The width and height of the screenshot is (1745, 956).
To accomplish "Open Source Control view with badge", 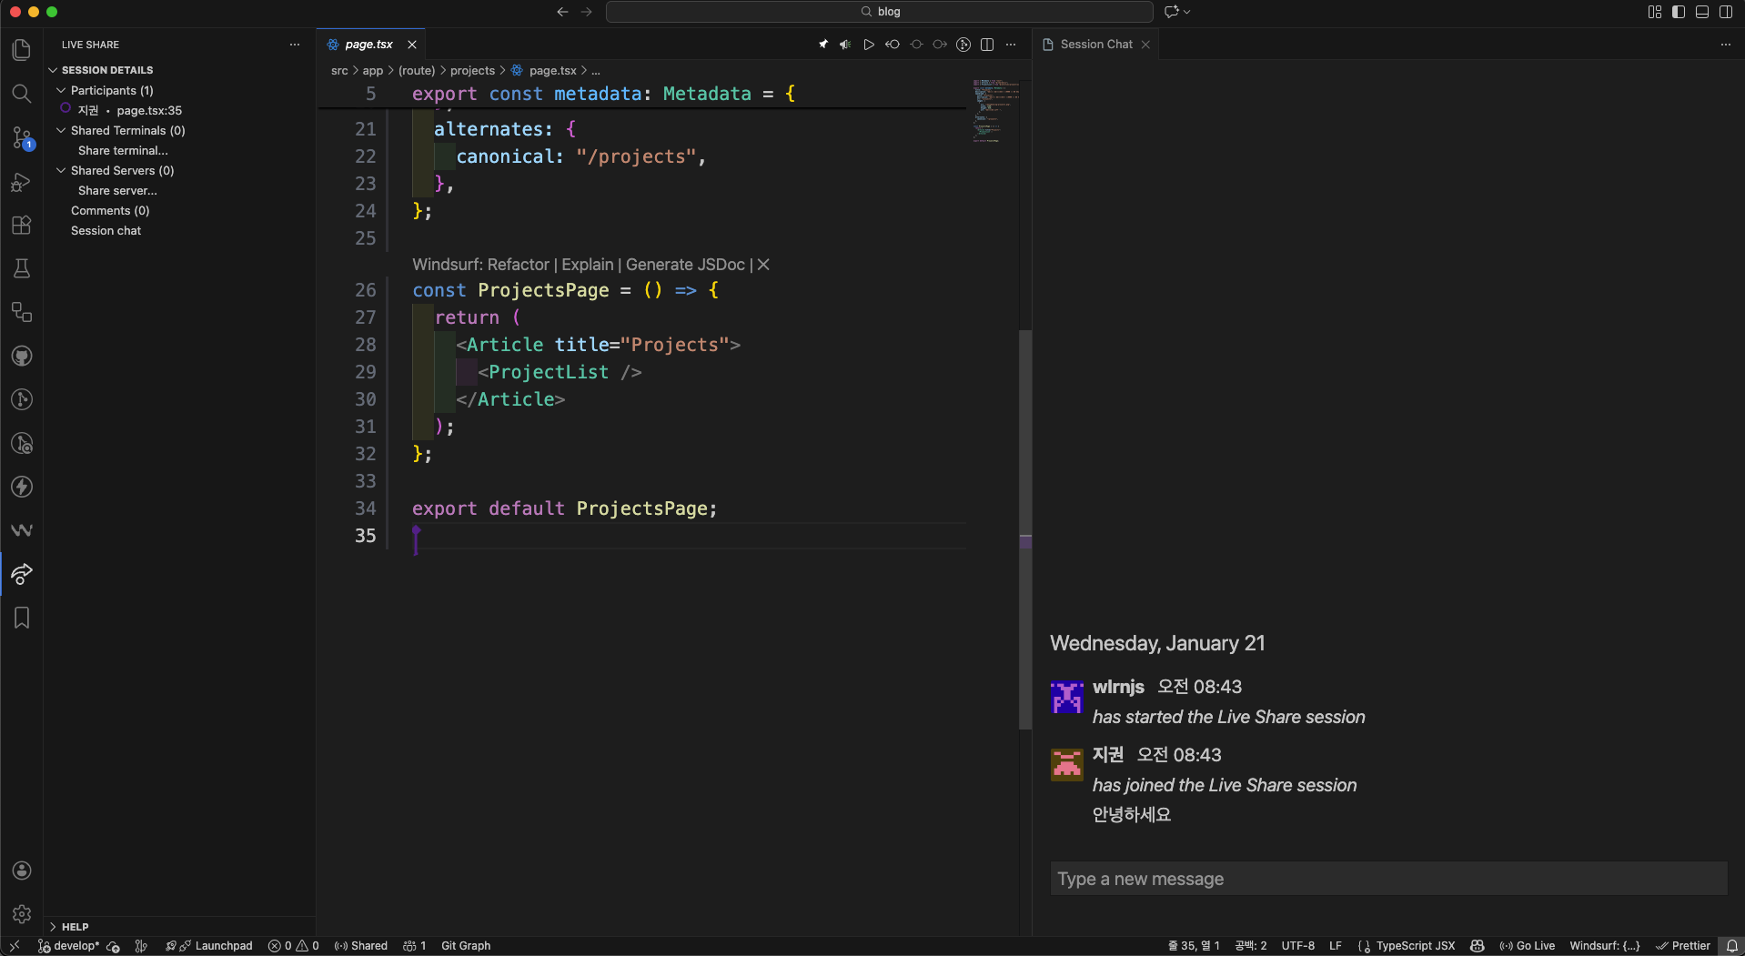I will click(22, 137).
